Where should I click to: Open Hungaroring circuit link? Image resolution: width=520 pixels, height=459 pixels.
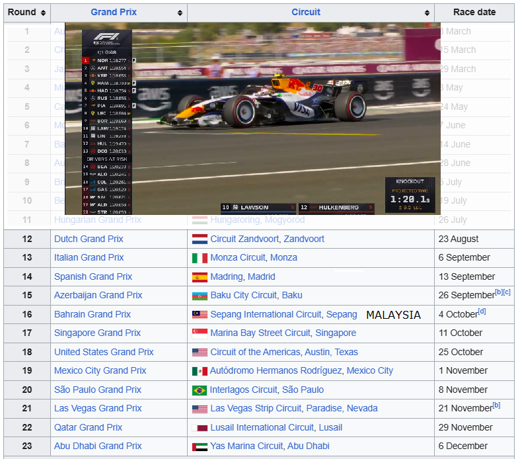point(235,220)
